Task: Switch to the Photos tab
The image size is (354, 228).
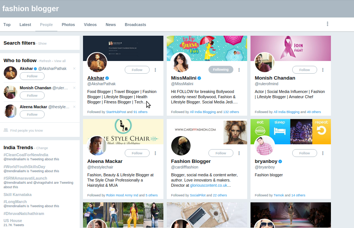Action: [68, 25]
